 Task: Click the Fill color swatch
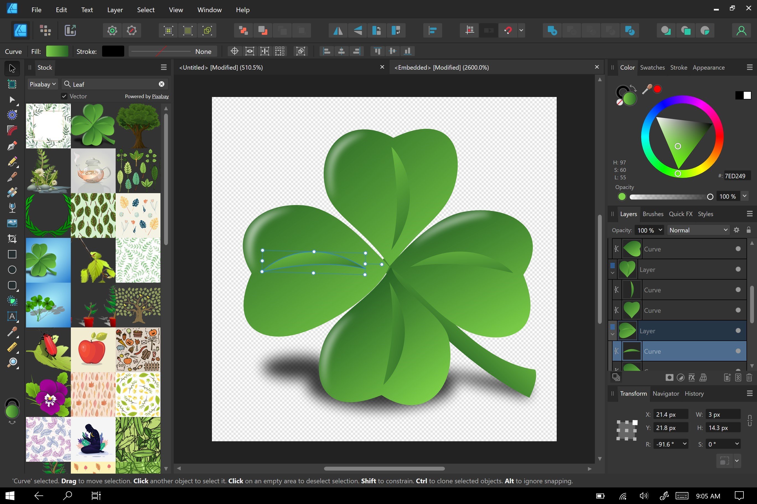coord(57,51)
